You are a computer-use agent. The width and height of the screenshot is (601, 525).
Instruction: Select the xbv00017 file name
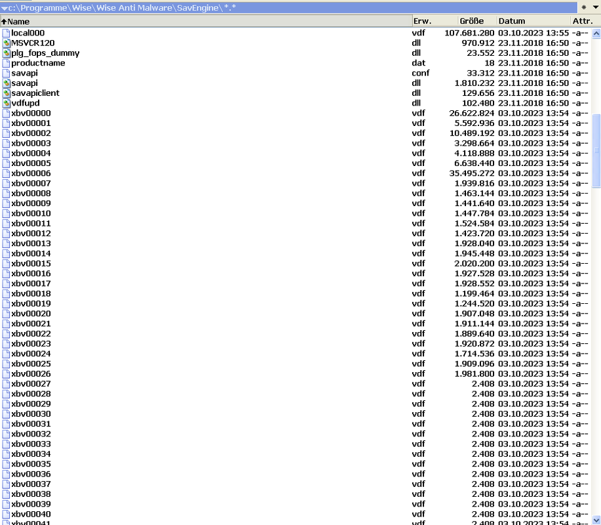coord(31,283)
